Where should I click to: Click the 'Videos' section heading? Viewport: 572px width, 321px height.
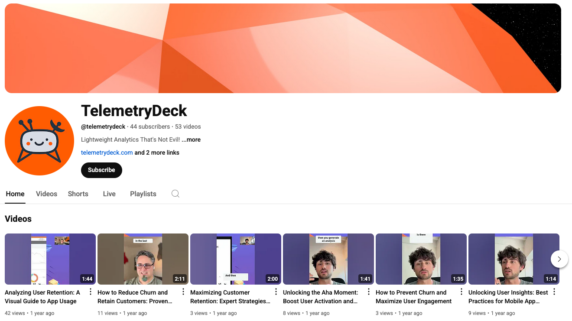tap(18, 219)
